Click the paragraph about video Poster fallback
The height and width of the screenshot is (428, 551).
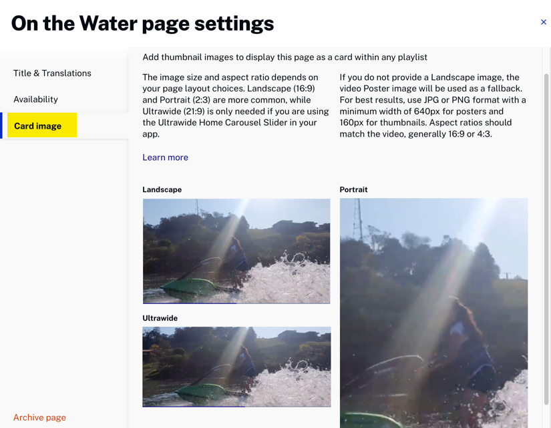click(x=433, y=105)
